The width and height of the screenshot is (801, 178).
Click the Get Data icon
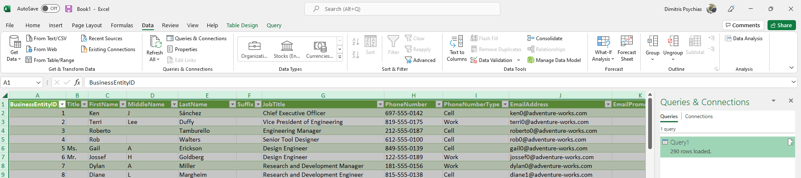coord(15,42)
